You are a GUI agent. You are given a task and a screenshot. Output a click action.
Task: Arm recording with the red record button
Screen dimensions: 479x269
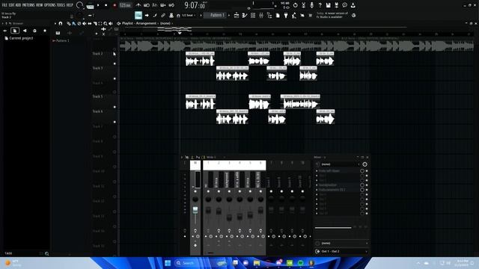[x=115, y=5]
